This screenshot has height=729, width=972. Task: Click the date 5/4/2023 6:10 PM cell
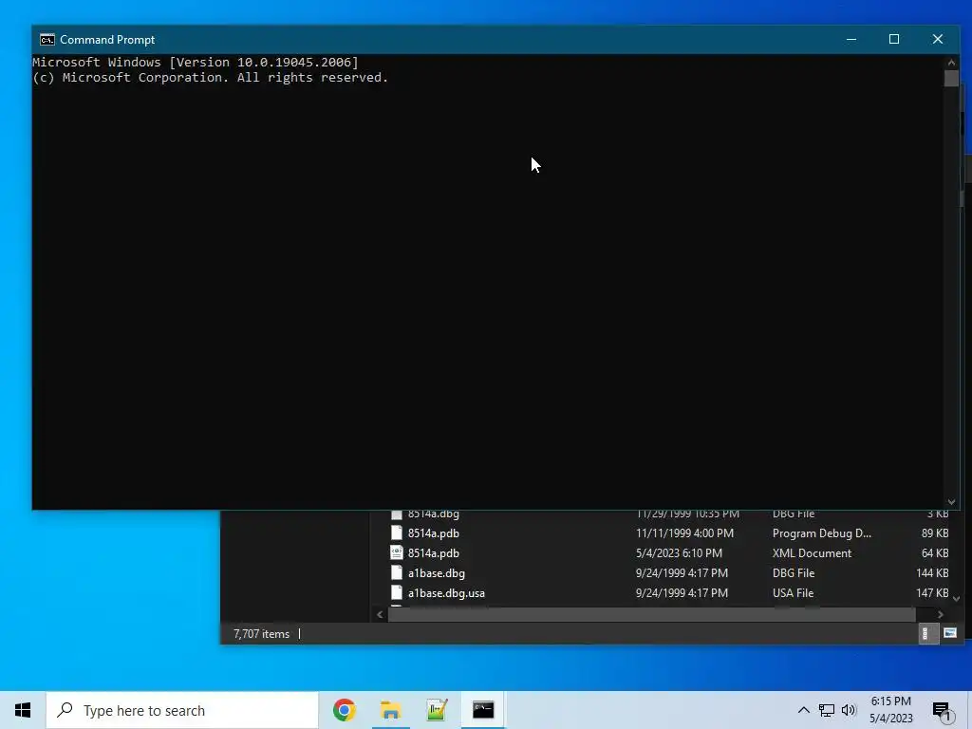(679, 553)
